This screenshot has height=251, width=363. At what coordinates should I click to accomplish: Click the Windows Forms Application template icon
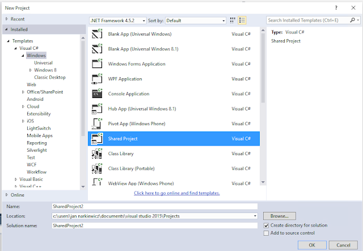[x=97, y=63]
